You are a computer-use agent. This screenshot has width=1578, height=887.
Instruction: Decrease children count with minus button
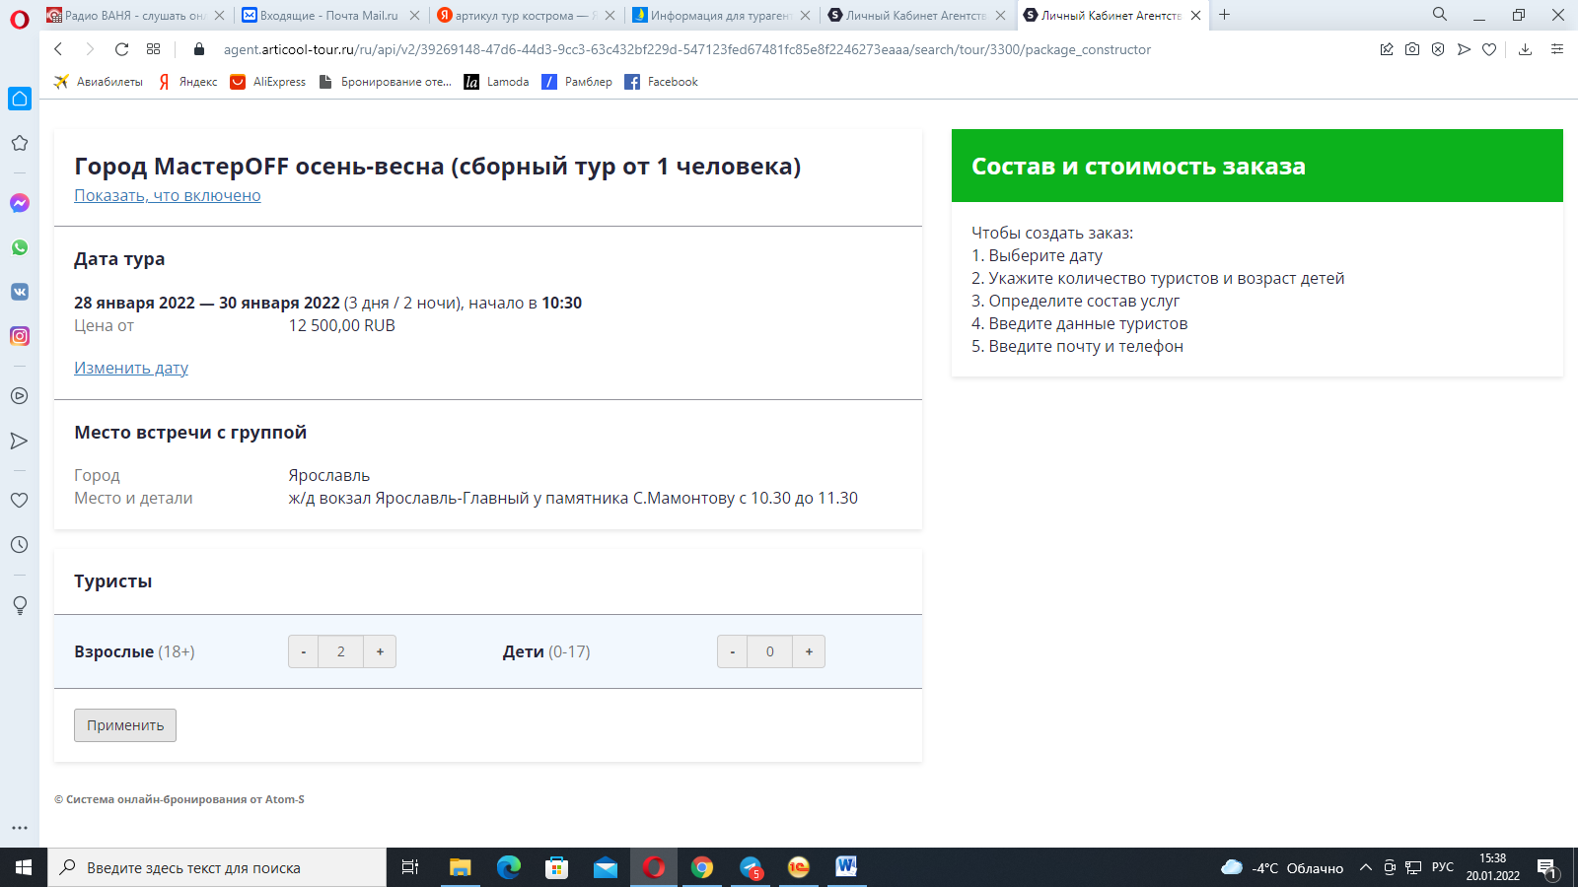coord(733,651)
